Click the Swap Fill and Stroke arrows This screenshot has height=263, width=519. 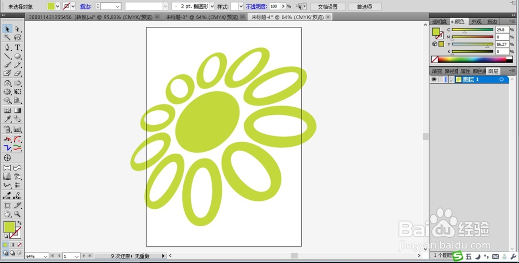point(20,223)
